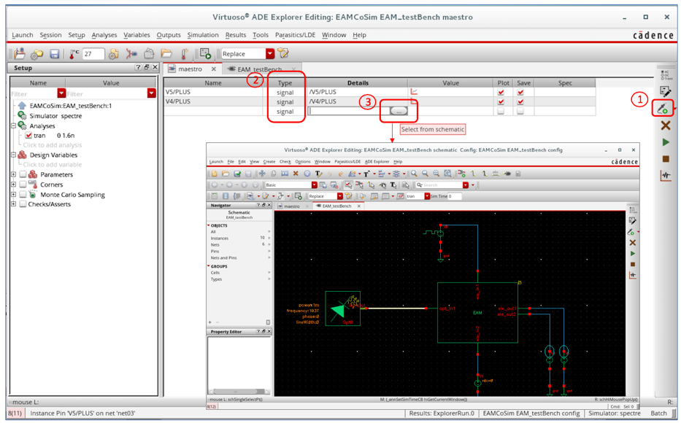Click the check-and-save icon in schematic toolbar

point(237,174)
